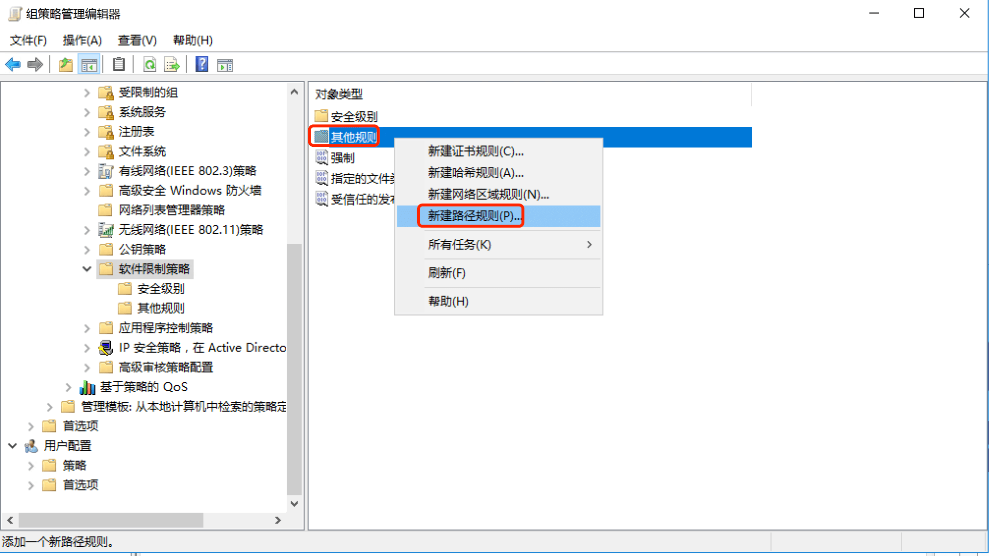989x556 pixels.
Task: Click the Group Policy editor title bar icon
Action: [x=14, y=14]
